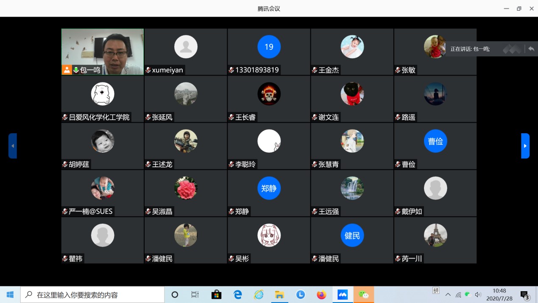
Task: Open the system volume control
Action: tap(478, 295)
